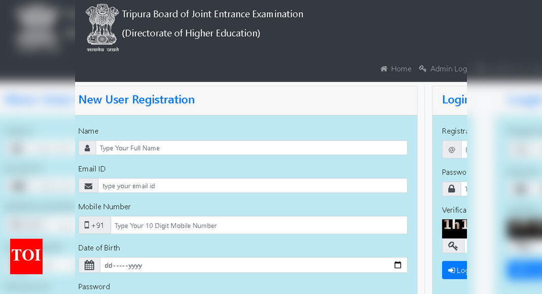The image size is (542, 294).
Task: Click the person icon beside Name field
Action: [x=87, y=148]
